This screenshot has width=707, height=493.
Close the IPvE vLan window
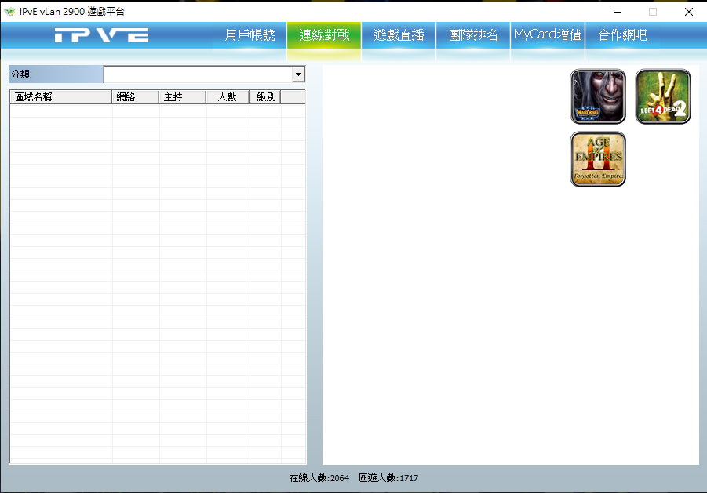[x=688, y=12]
